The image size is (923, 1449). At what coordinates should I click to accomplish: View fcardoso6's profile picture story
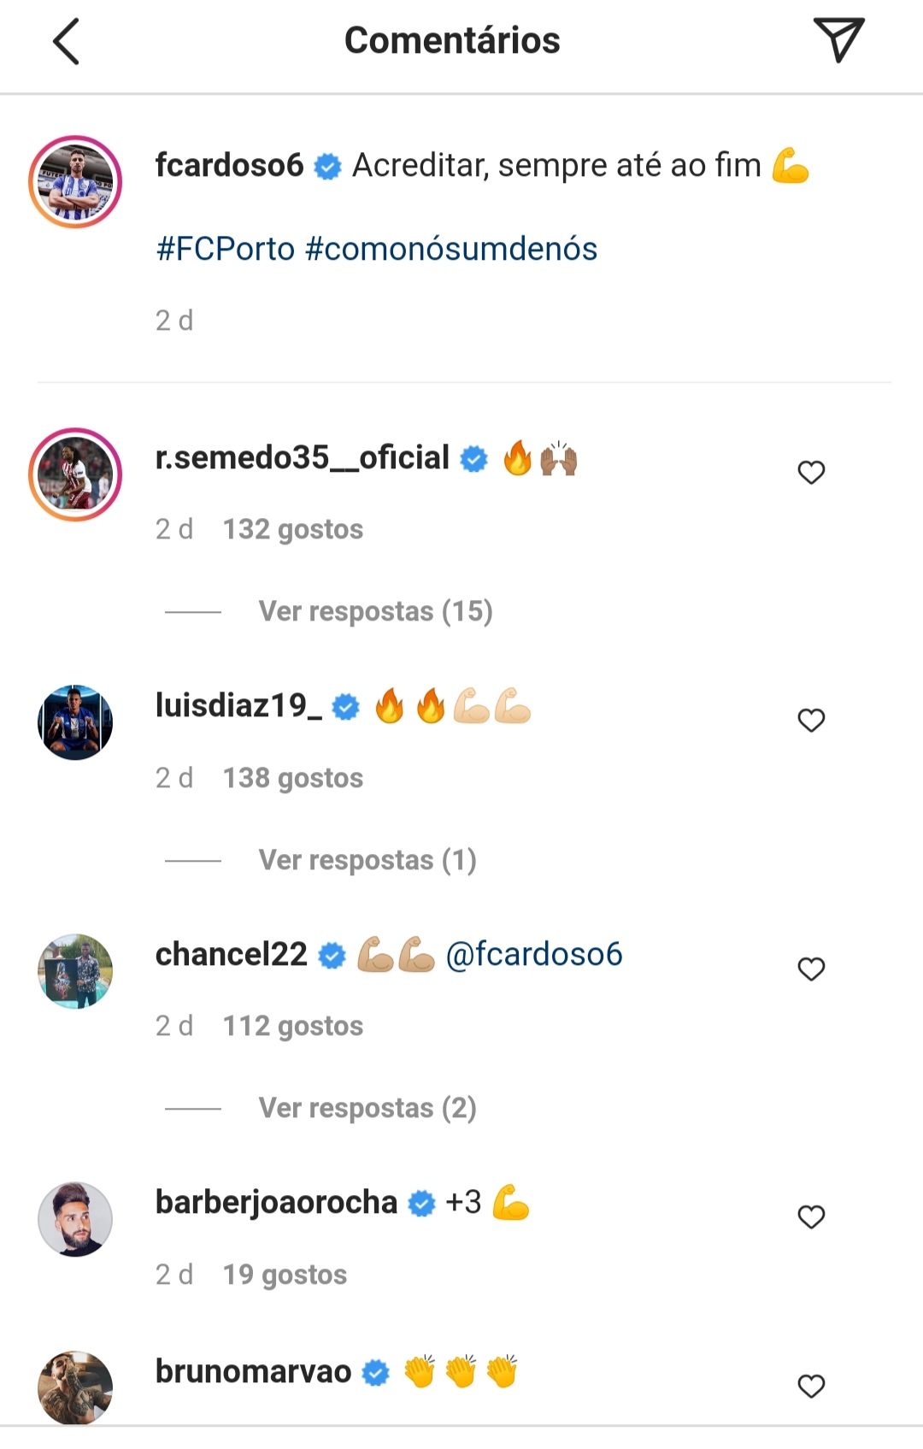coord(75,182)
